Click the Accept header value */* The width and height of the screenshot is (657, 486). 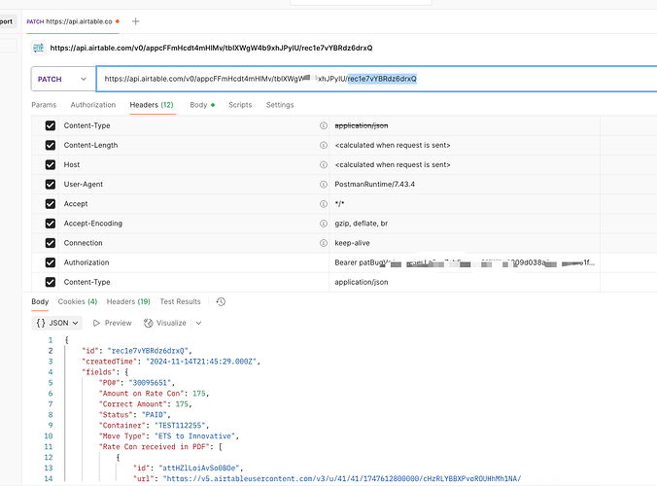(339, 204)
